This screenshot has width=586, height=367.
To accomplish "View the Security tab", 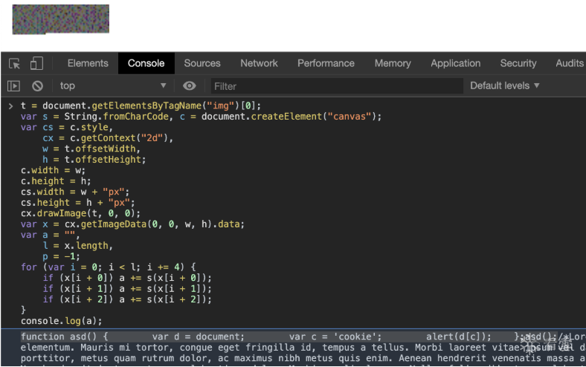I will pos(518,63).
